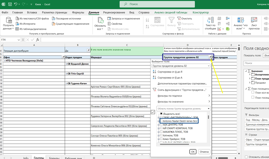This screenshot has height=159, width=269.
Task: Expand СВ Буцький Денис row
Action: coord(66,64)
